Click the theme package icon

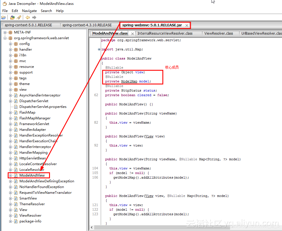[16, 84]
